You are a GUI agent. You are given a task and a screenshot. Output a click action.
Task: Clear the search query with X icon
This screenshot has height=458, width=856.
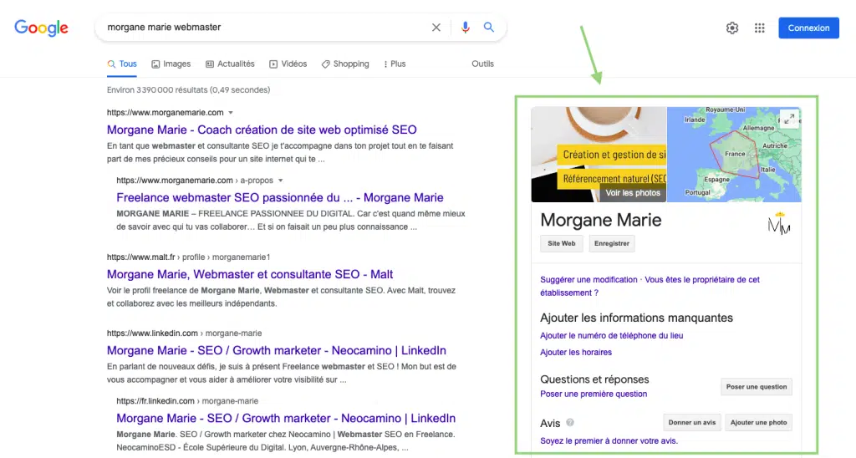coord(436,28)
